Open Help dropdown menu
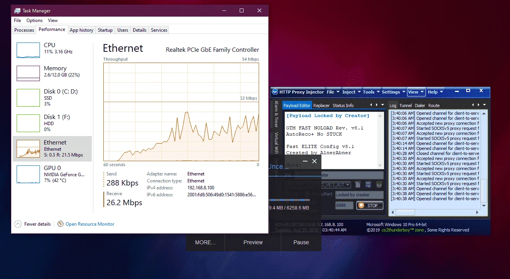This screenshot has height=279, width=510. [x=436, y=92]
